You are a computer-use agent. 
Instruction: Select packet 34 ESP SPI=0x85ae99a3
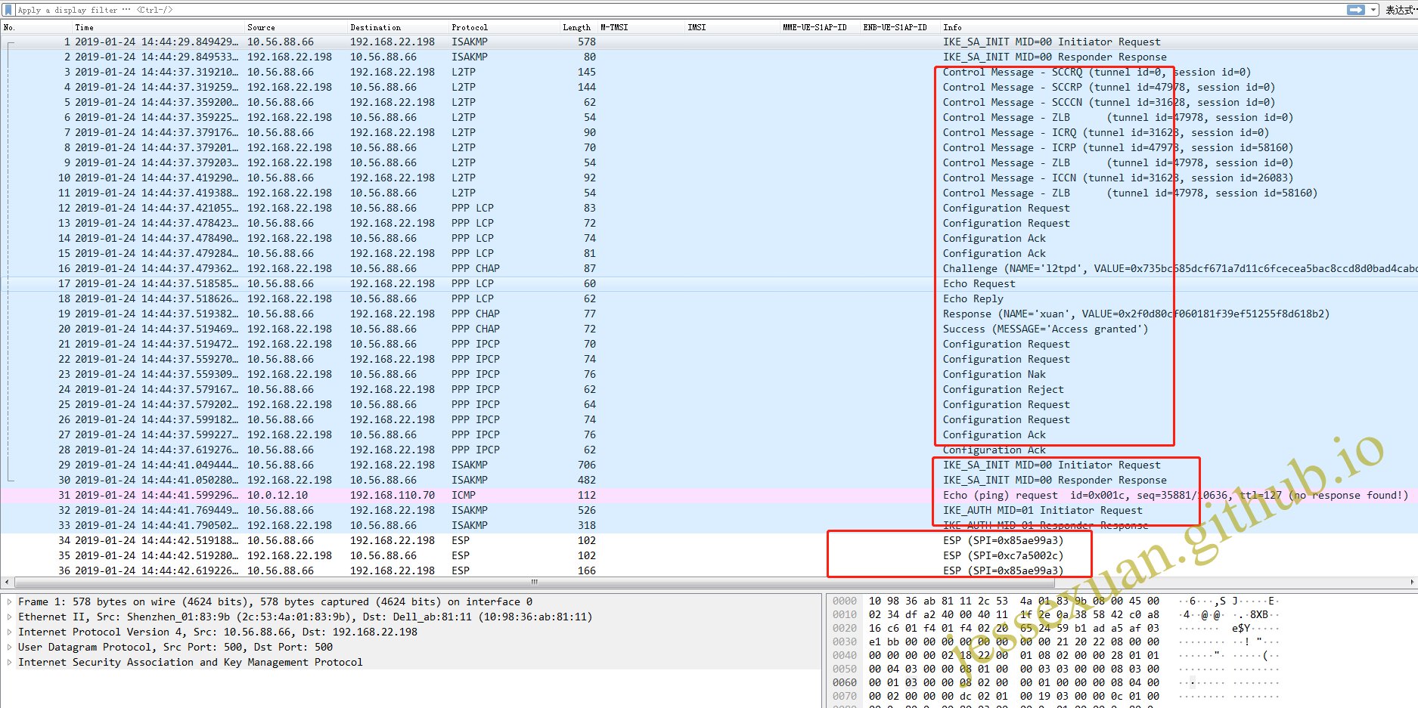(x=709, y=541)
